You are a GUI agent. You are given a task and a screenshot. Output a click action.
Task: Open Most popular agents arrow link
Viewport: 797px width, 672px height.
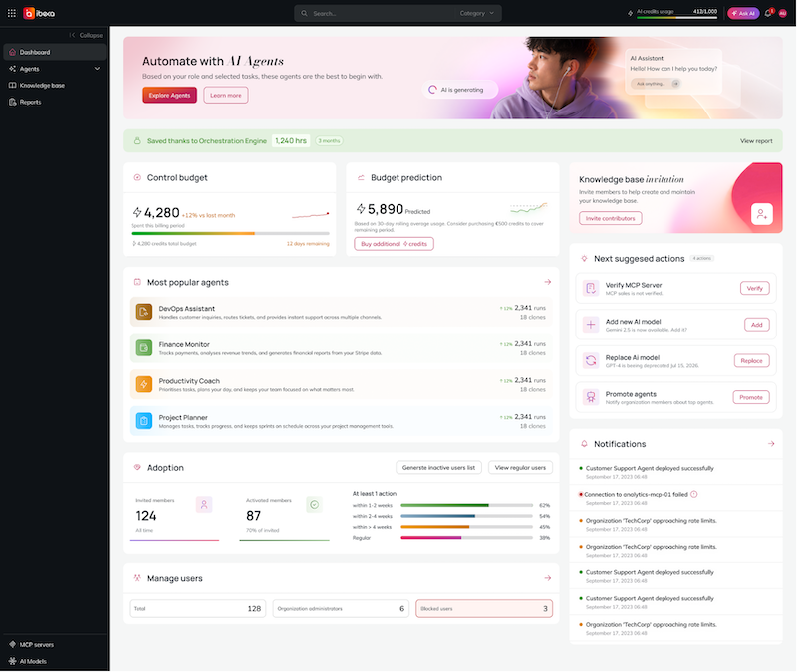pos(547,282)
